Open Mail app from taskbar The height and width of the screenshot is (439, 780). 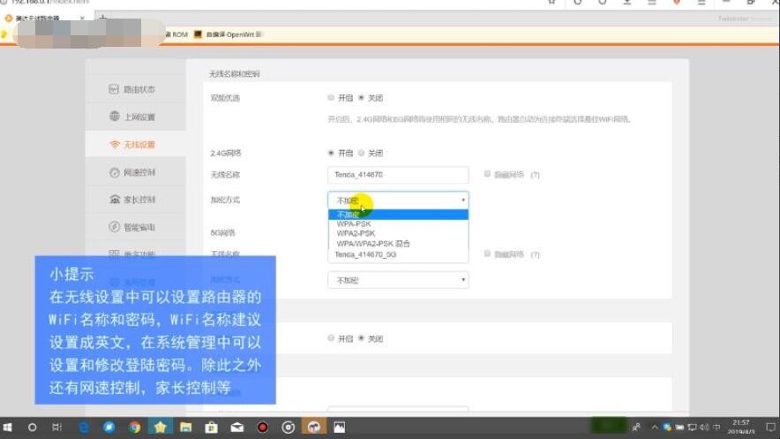[x=236, y=427]
